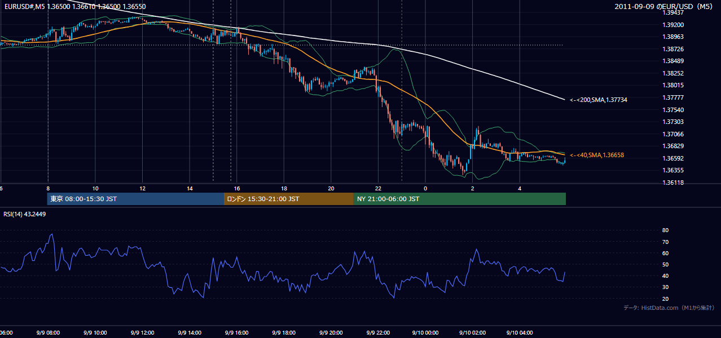
Task: Click the HistData.com data source credit
Action: (x=669, y=308)
